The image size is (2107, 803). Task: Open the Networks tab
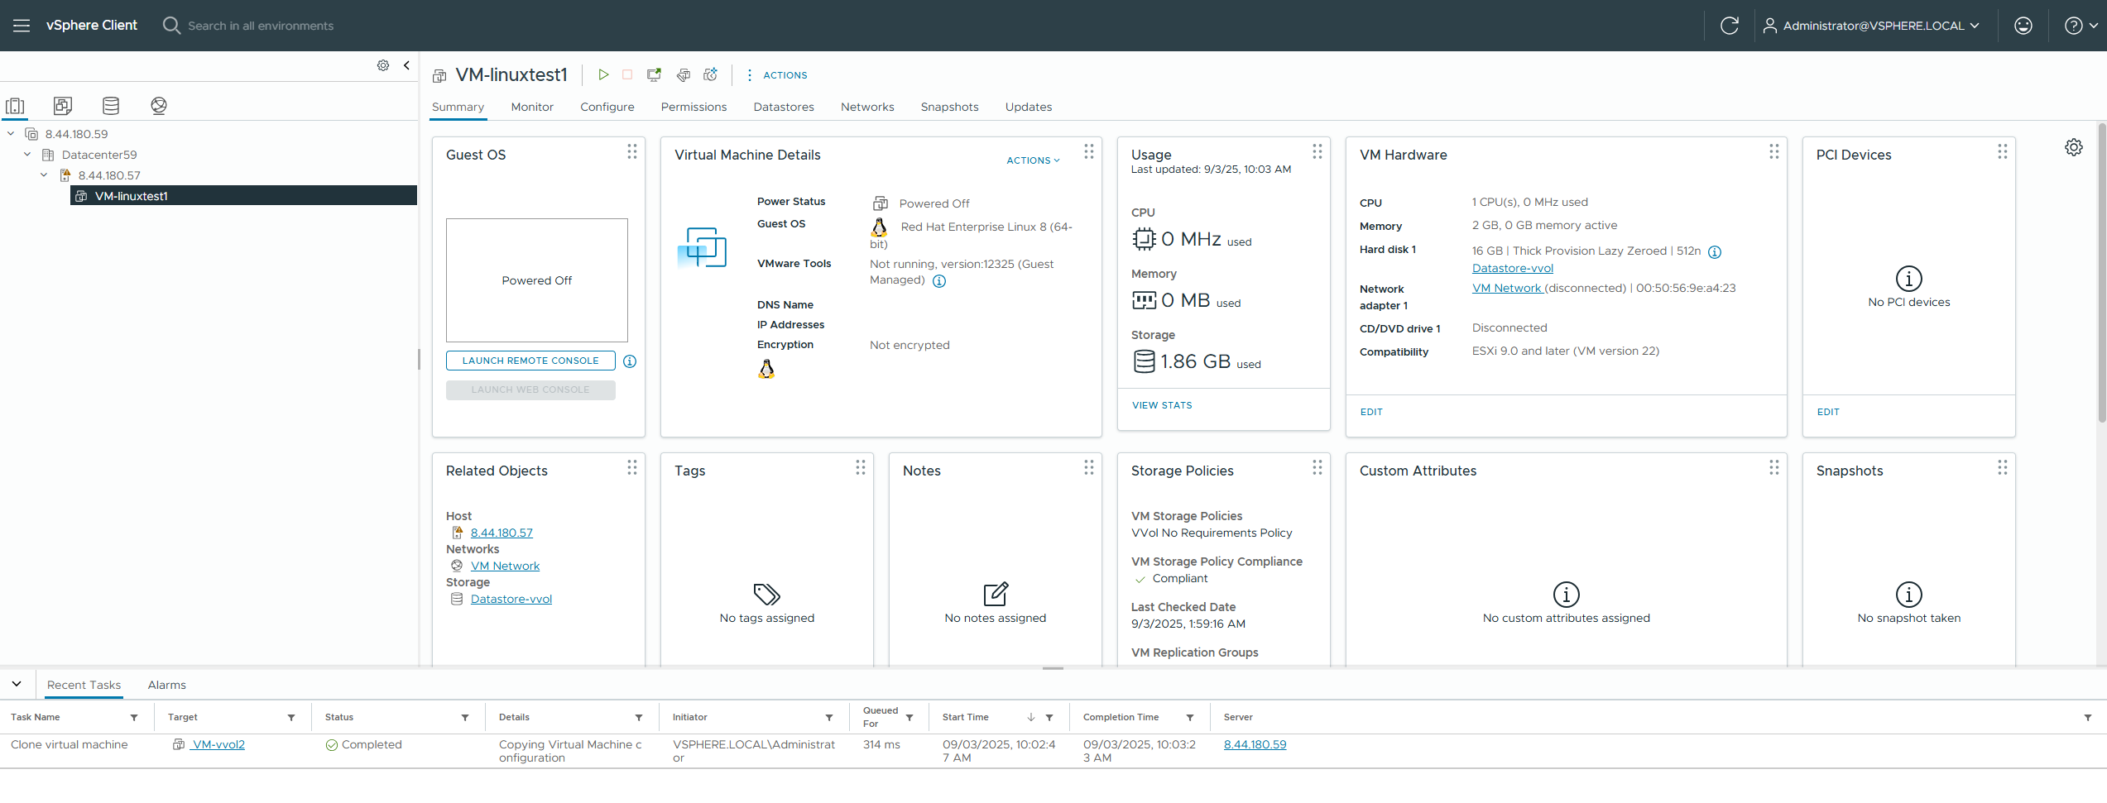(867, 107)
